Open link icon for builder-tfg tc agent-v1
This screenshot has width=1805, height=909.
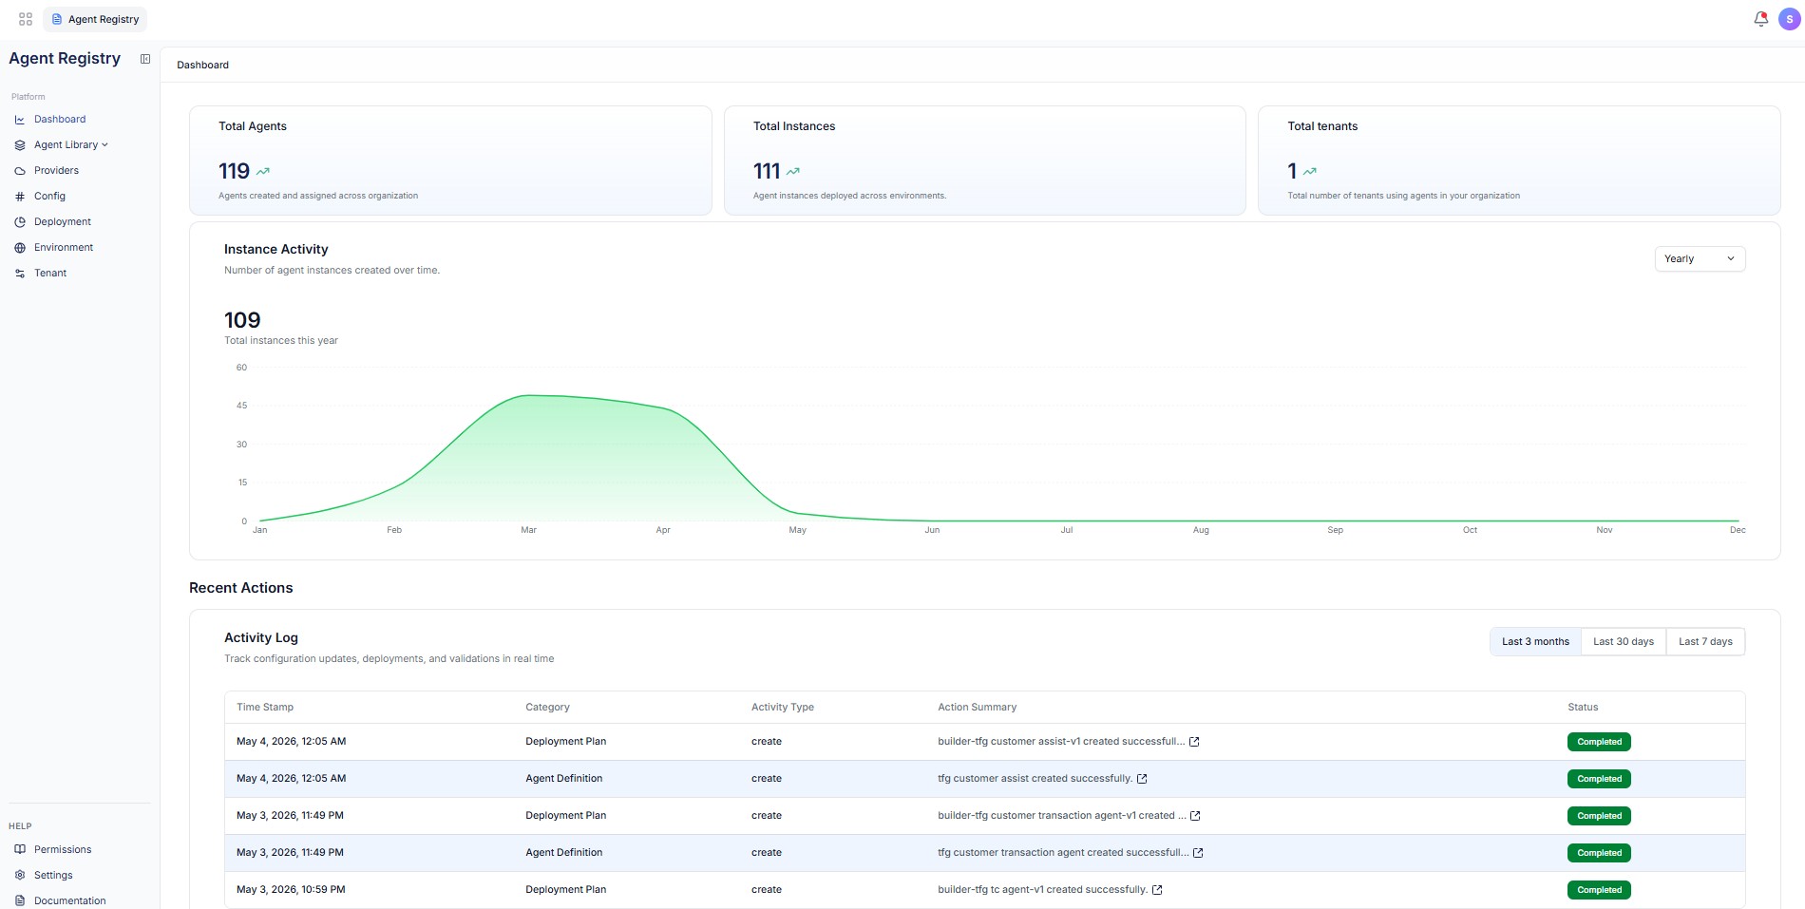[1157, 890]
